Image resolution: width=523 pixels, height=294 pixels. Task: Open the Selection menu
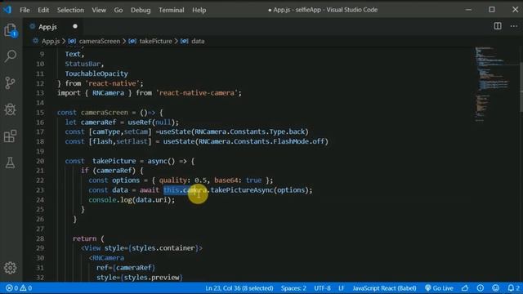(x=70, y=10)
